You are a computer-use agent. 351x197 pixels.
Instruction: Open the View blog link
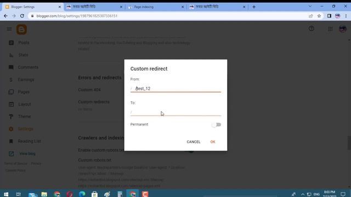click(27, 154)
